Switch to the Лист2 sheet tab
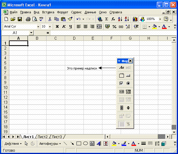 42,137
